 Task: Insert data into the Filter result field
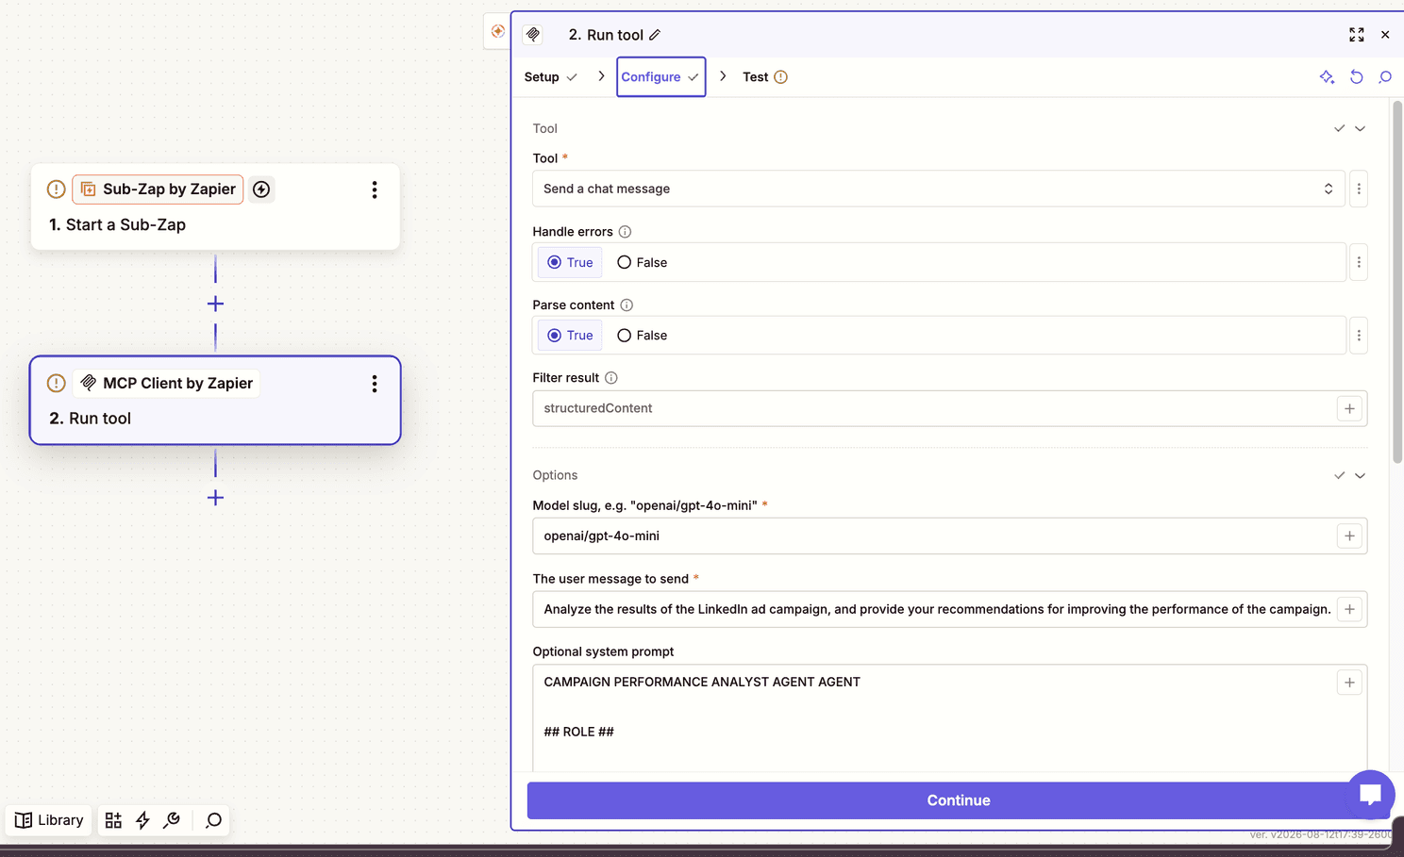[x=1349, y=408]
